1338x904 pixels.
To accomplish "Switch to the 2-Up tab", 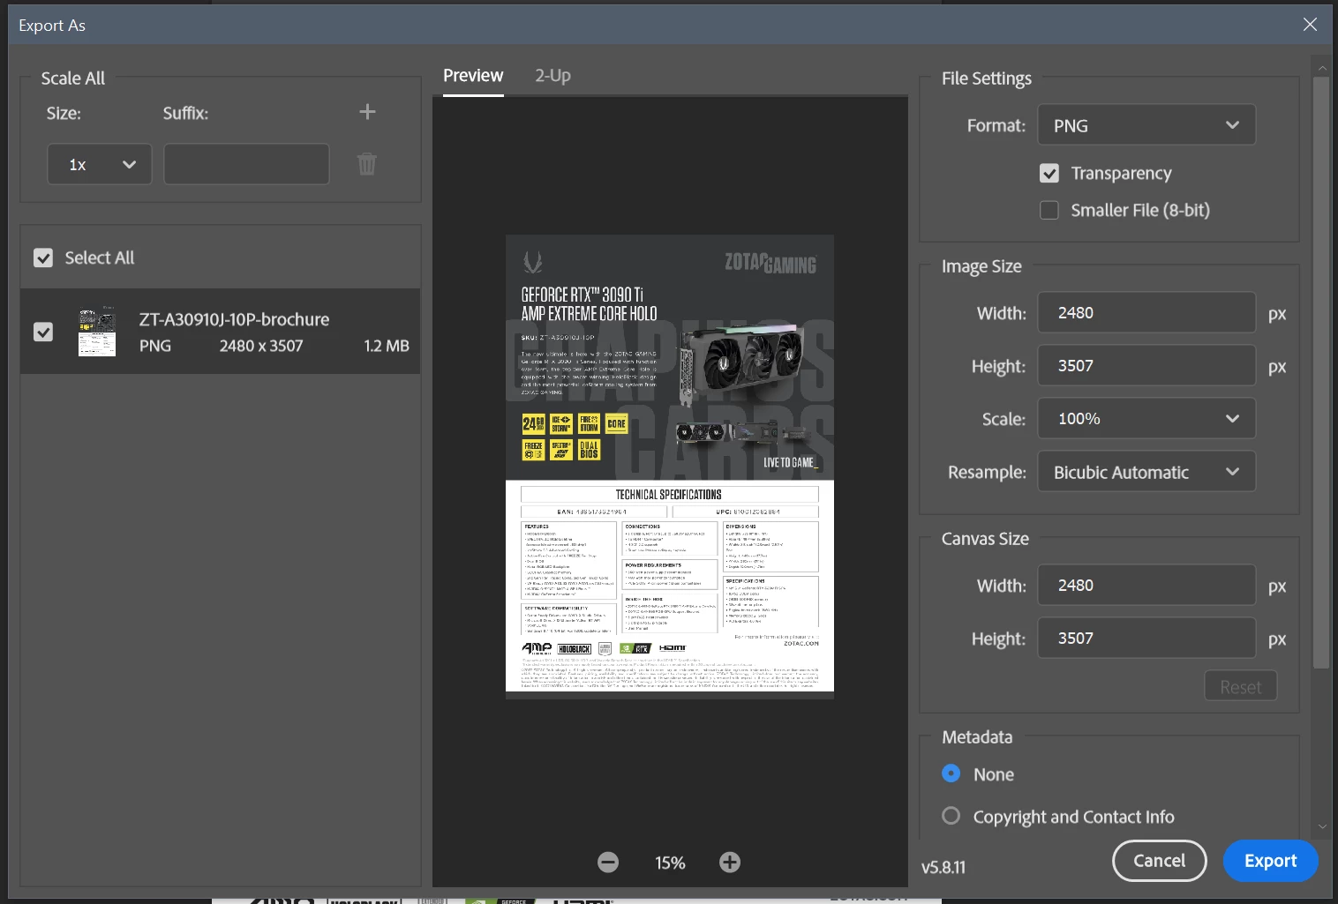I will [x=552, y=76].
